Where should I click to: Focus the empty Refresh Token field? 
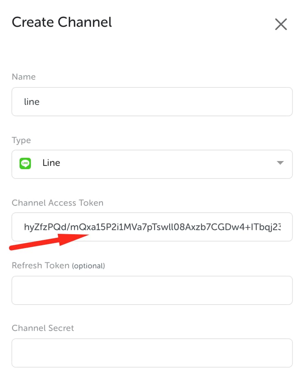click(152, 290)
